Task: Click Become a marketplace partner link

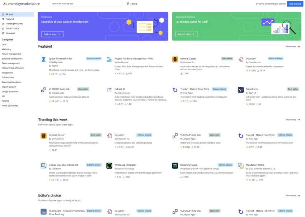Action: click(271, 4)
